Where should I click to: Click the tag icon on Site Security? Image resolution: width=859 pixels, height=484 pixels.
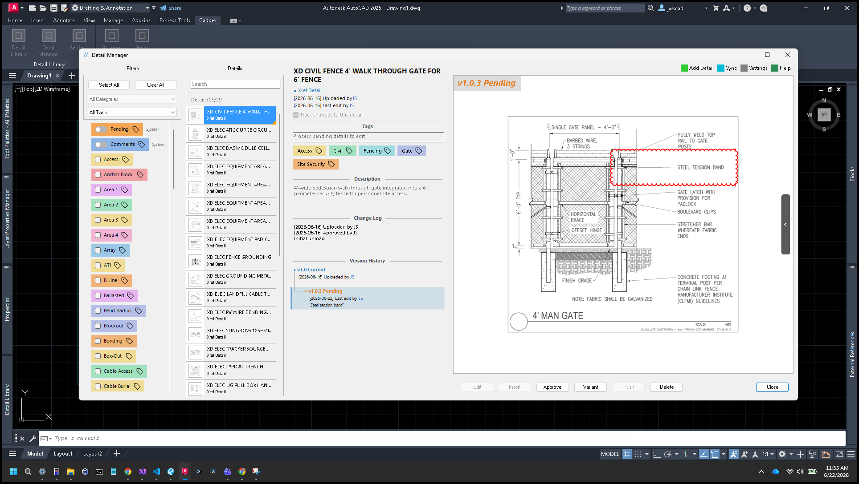(331, 164)
